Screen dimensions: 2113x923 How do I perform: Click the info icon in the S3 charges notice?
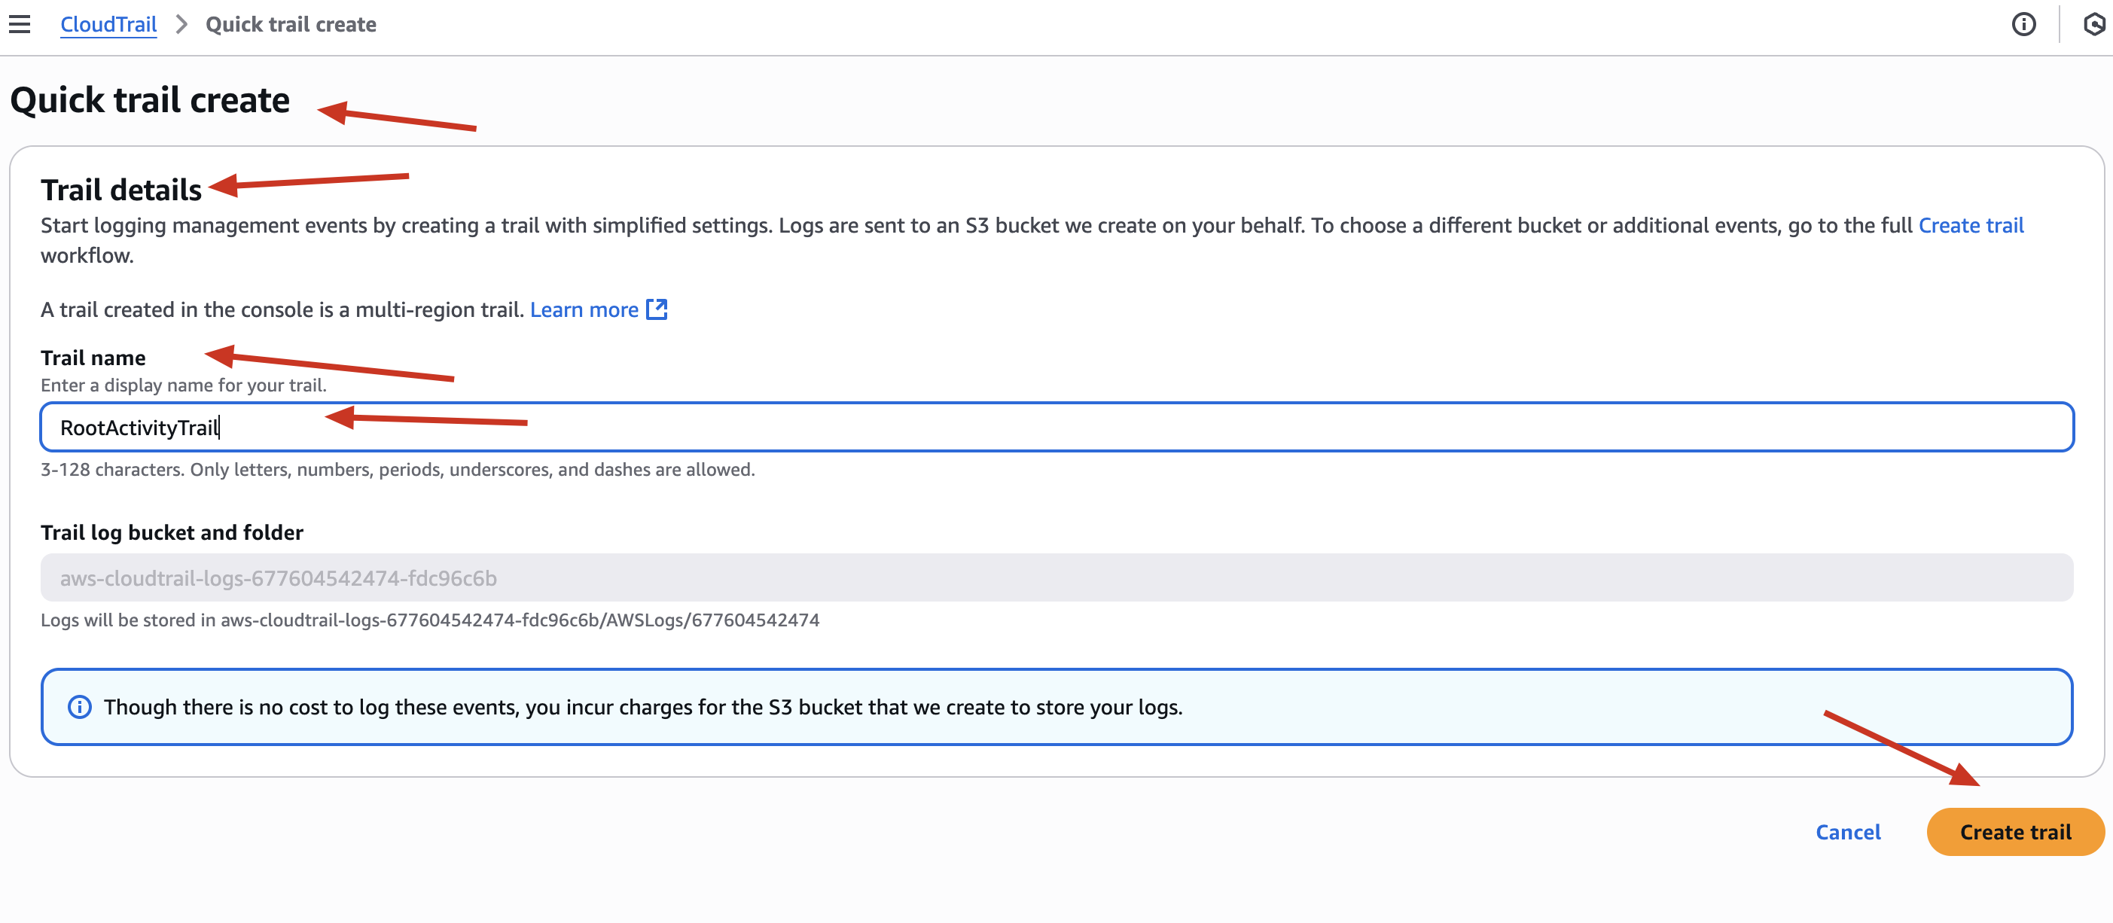point(80,707)
